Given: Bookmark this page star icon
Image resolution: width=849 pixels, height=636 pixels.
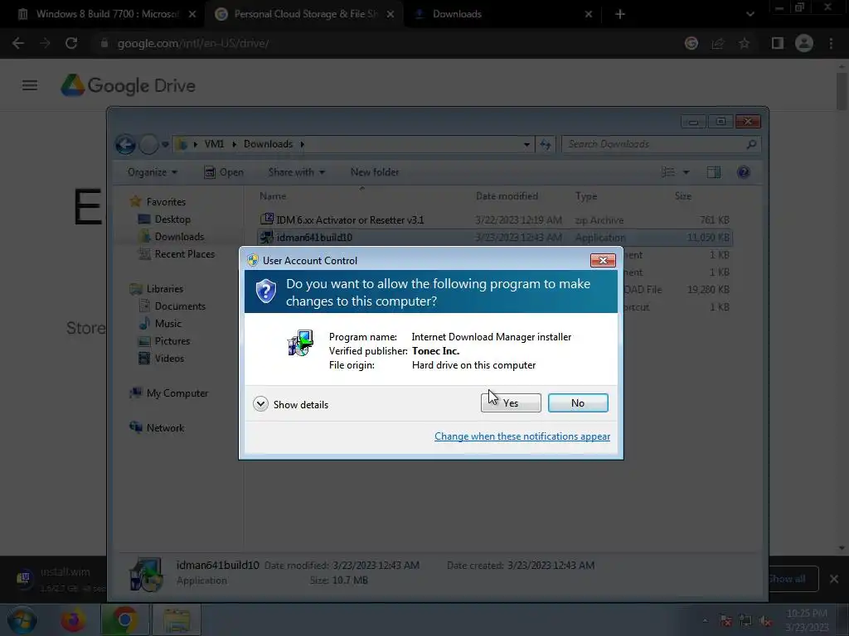Looking at the screenshot, I should [745, 43].
